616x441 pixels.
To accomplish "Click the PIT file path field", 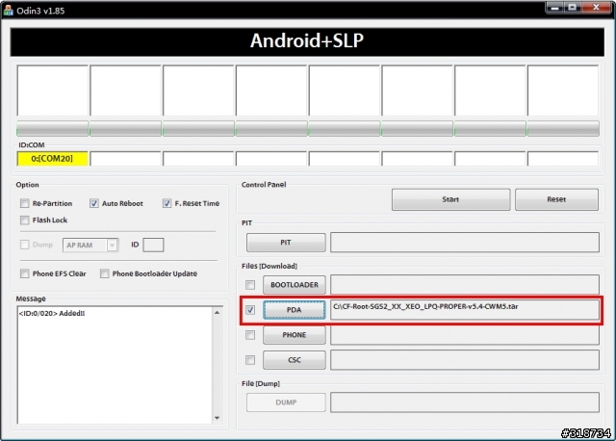I will click(x=465, y=242).
